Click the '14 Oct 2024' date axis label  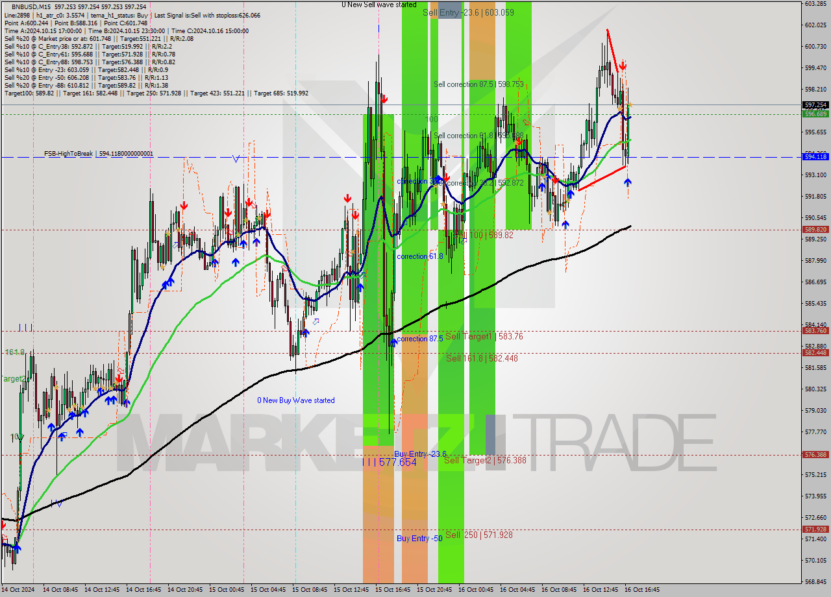[x=18, y=590]
